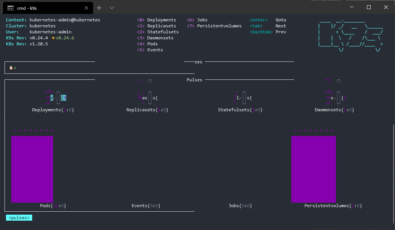Expand the terminal profile dropdown arrow
395x230 pixels.
click(112, 8)
